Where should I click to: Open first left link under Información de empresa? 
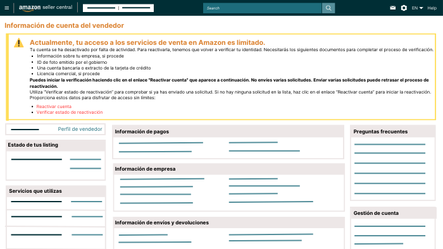(162, 179)
